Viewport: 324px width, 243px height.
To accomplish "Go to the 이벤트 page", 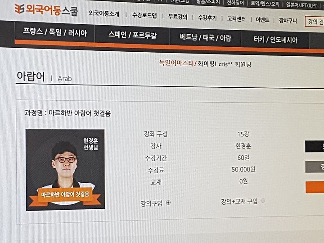I will [262, 20].
